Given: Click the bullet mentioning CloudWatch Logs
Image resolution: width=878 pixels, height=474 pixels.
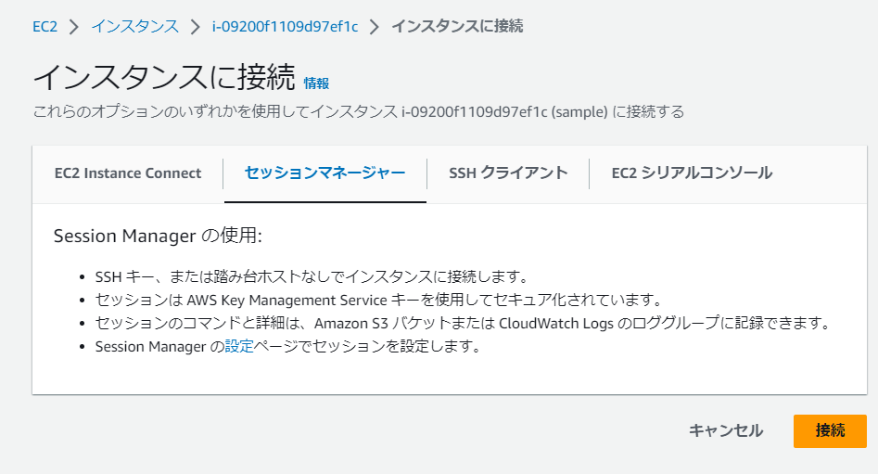Looking at the screenshot, I should (463, 323).
